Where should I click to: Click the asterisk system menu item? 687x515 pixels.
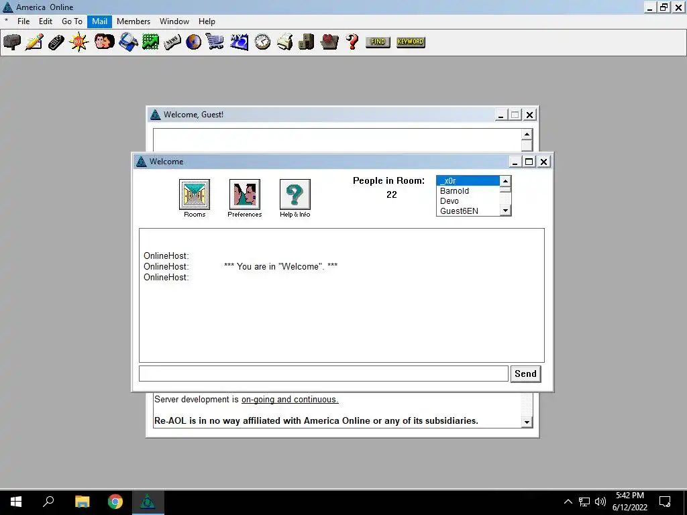pyautogui.click(x=7, y=21)
